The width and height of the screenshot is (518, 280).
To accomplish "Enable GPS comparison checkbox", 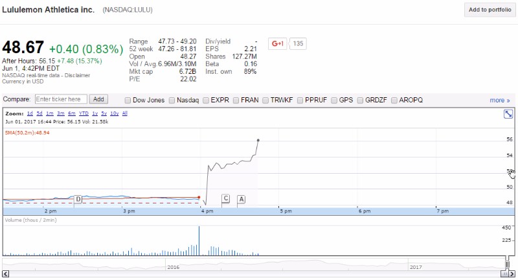I will [x=334, y=100].
